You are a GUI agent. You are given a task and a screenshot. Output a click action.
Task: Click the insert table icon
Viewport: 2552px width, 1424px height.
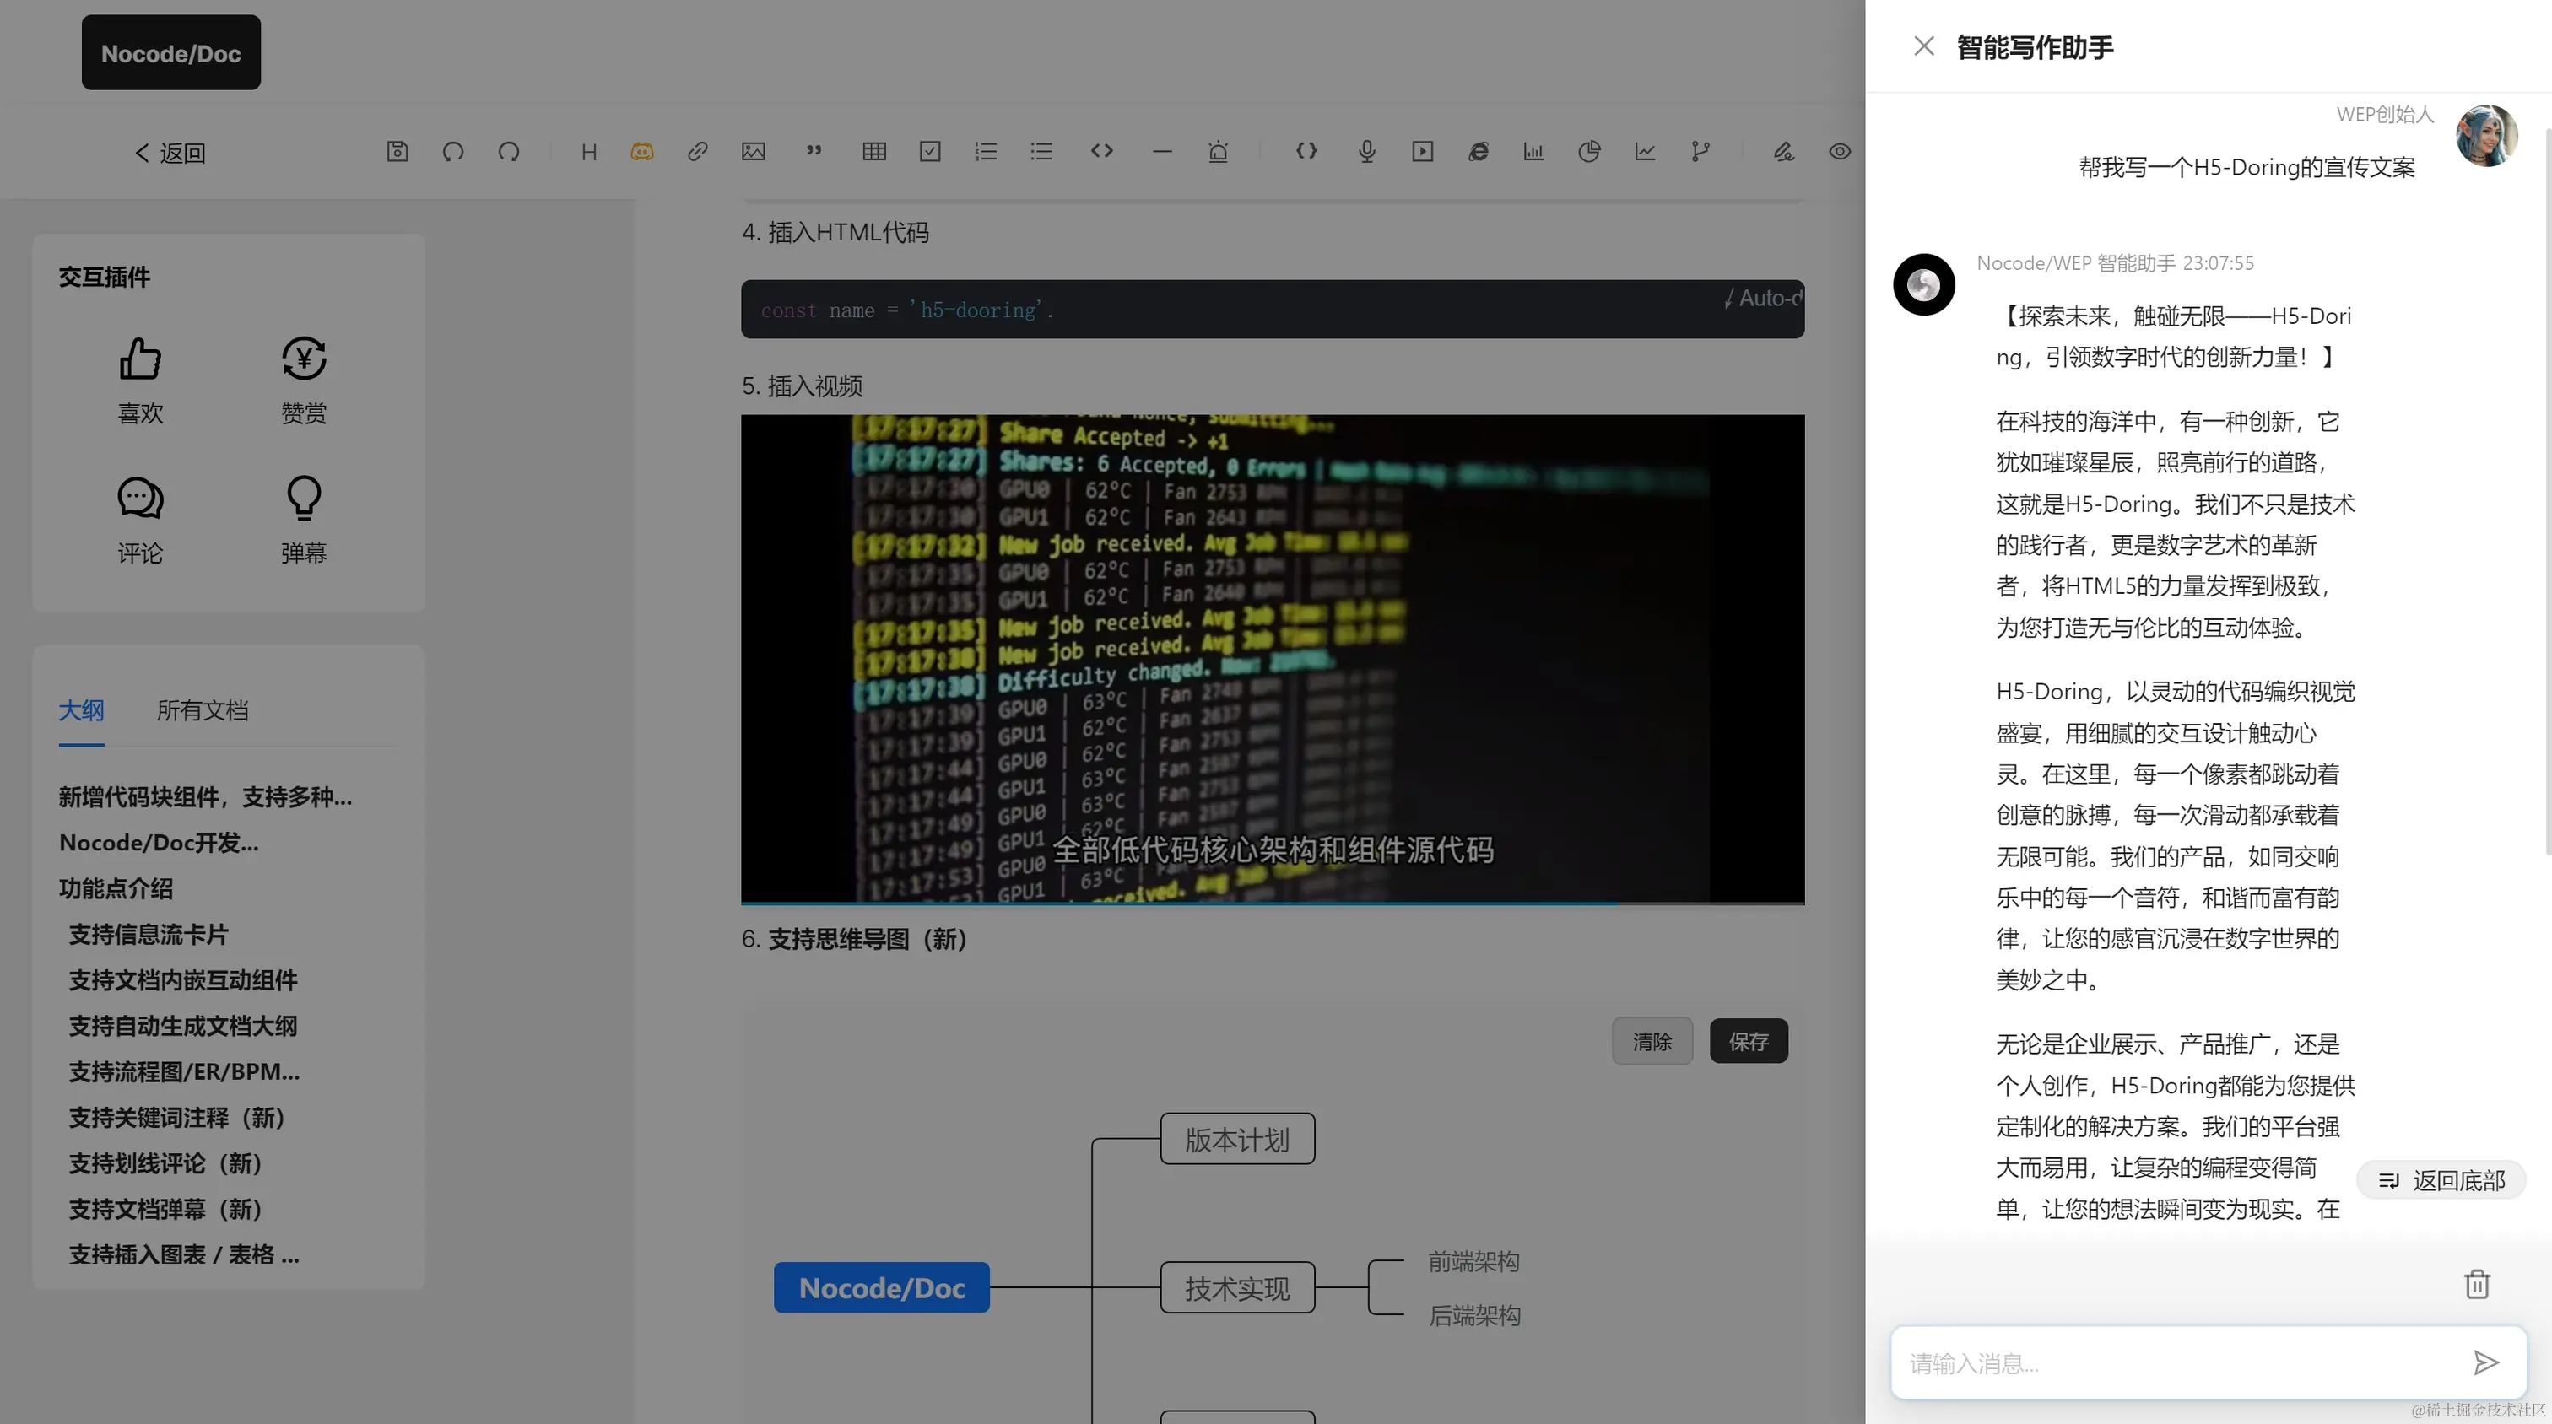point(873,152)
